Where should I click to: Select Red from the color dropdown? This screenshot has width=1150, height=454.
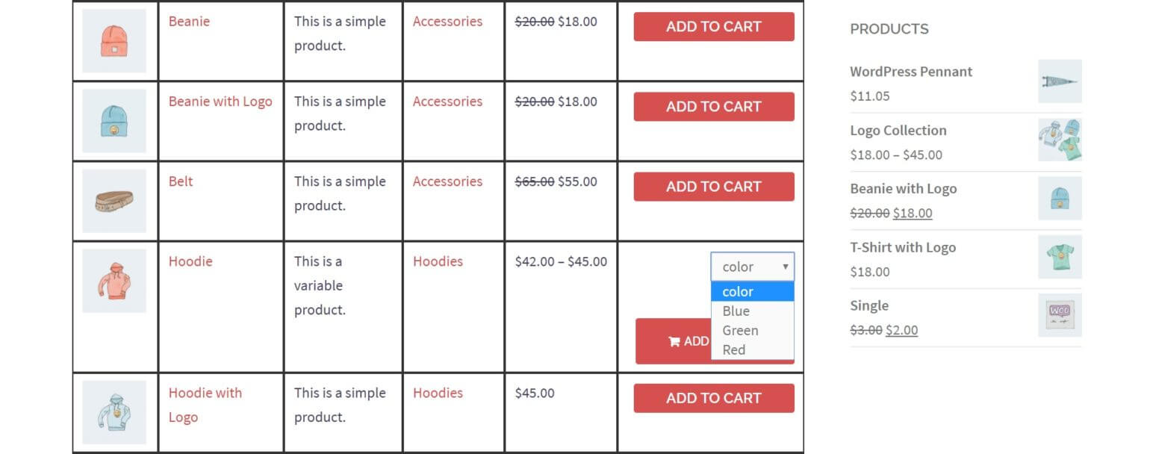[x=733, y=349]
